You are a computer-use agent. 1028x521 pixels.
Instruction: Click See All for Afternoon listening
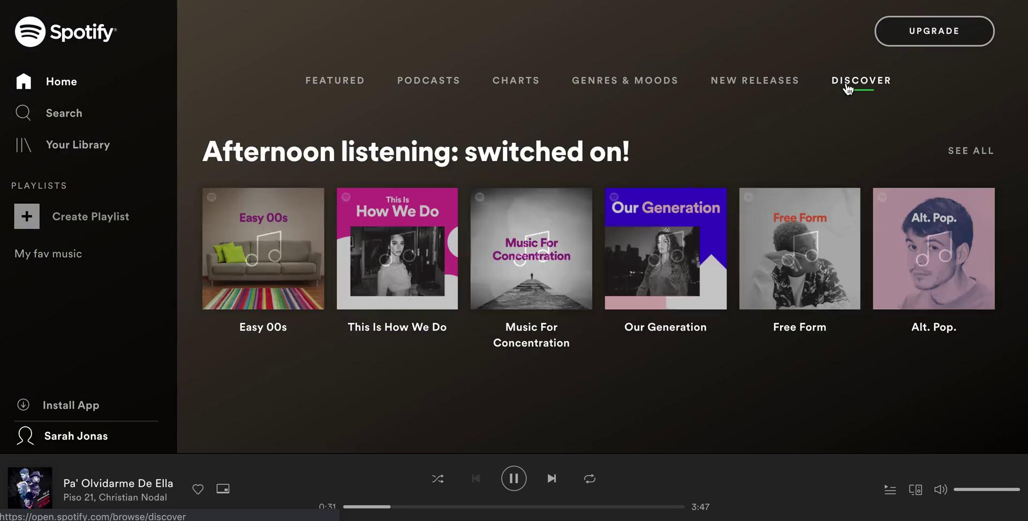(x=971, y=151)
